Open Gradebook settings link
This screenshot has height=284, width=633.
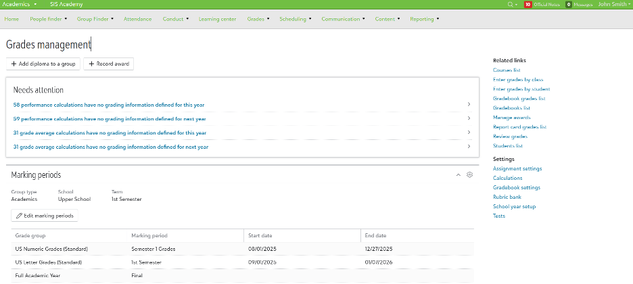(516, 187)
